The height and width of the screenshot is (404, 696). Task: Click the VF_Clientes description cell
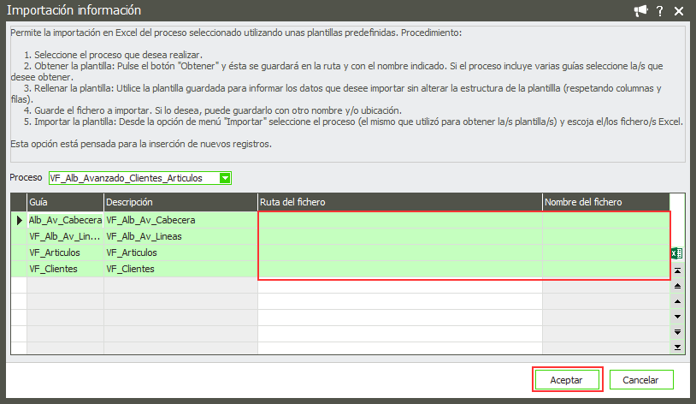[x=180, y=269]
